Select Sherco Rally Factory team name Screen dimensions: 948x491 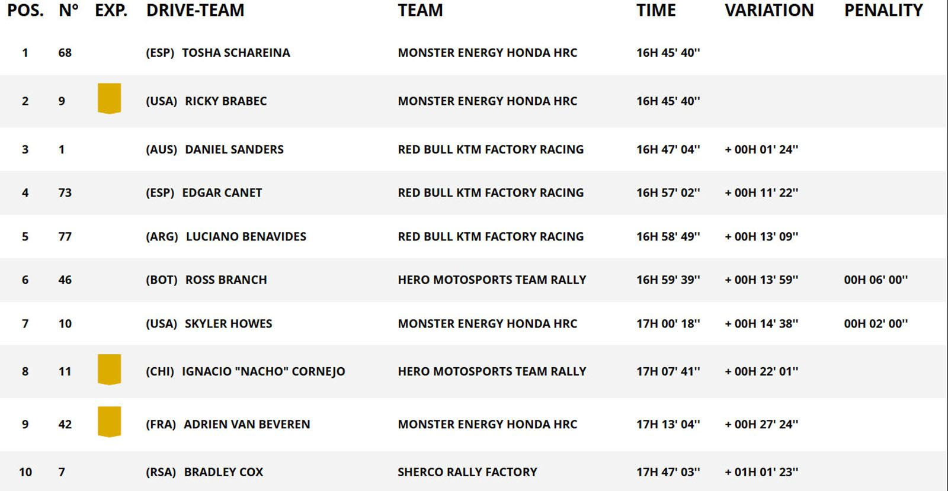467,472
